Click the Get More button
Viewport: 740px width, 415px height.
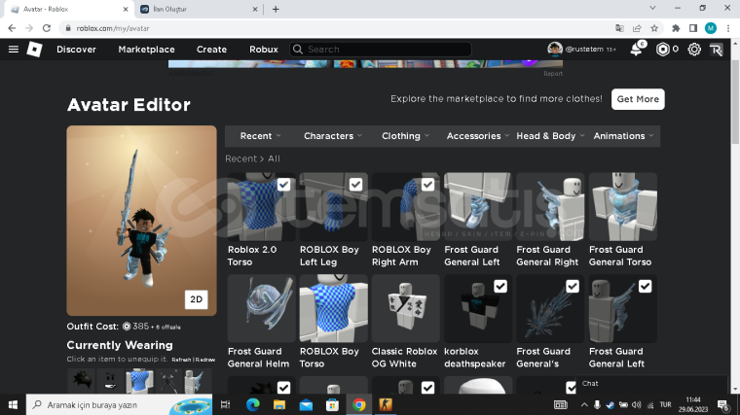(x=638, y=99)
